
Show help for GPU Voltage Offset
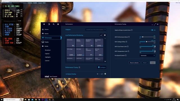126,42
